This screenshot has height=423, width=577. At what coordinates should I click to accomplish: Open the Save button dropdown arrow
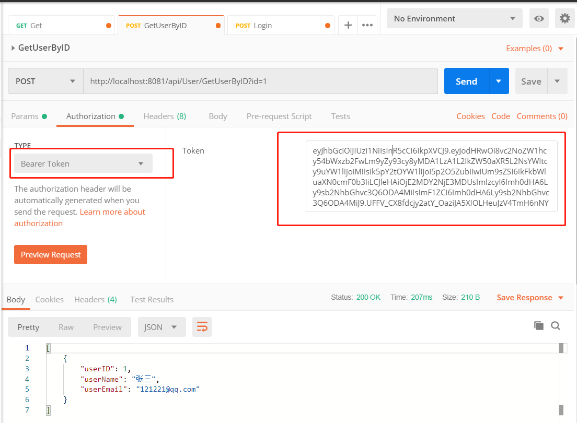(x=557, y=81)
